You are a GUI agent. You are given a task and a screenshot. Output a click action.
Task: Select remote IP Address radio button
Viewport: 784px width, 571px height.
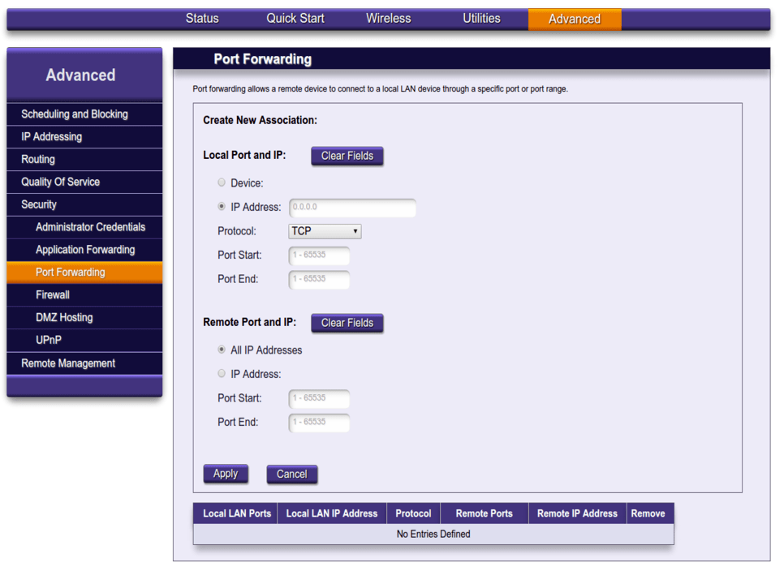tap(221, 373)
